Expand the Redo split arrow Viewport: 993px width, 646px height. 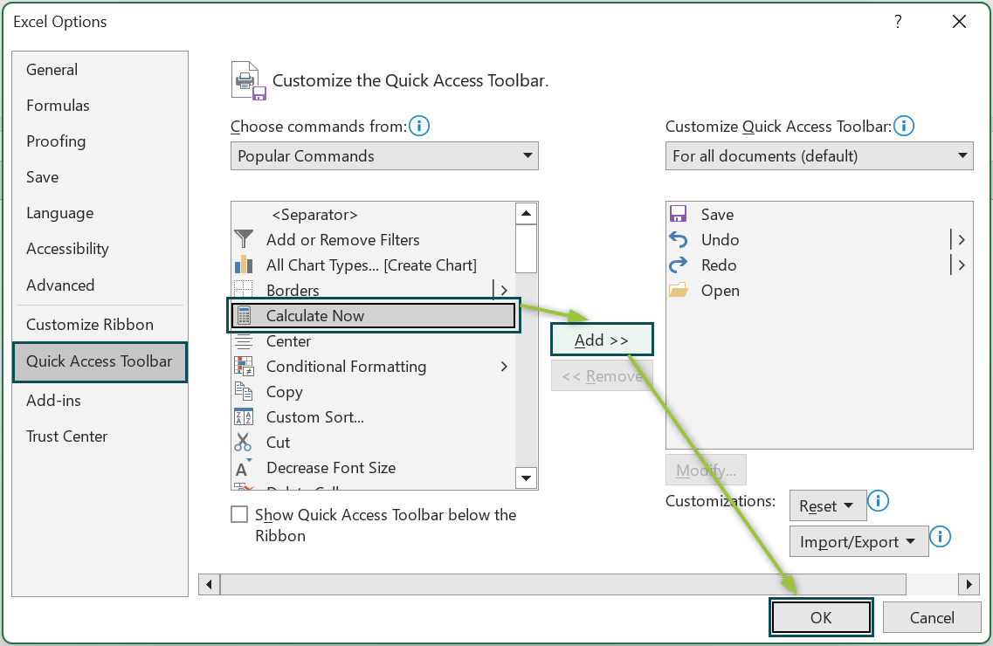pyautogui.click(x=962, y=265)
